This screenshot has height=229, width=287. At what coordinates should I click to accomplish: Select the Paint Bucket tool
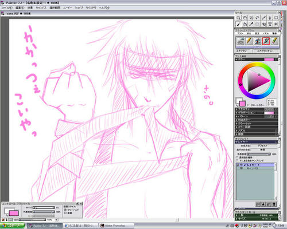pos(245,24)
